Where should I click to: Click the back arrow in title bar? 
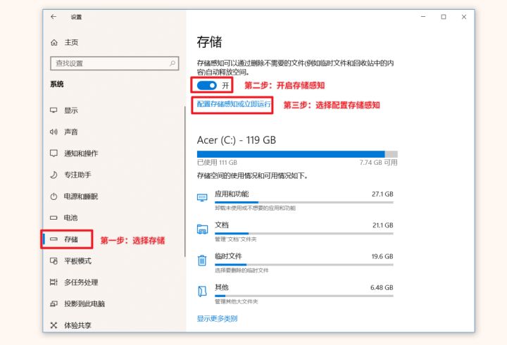point(54,17)
